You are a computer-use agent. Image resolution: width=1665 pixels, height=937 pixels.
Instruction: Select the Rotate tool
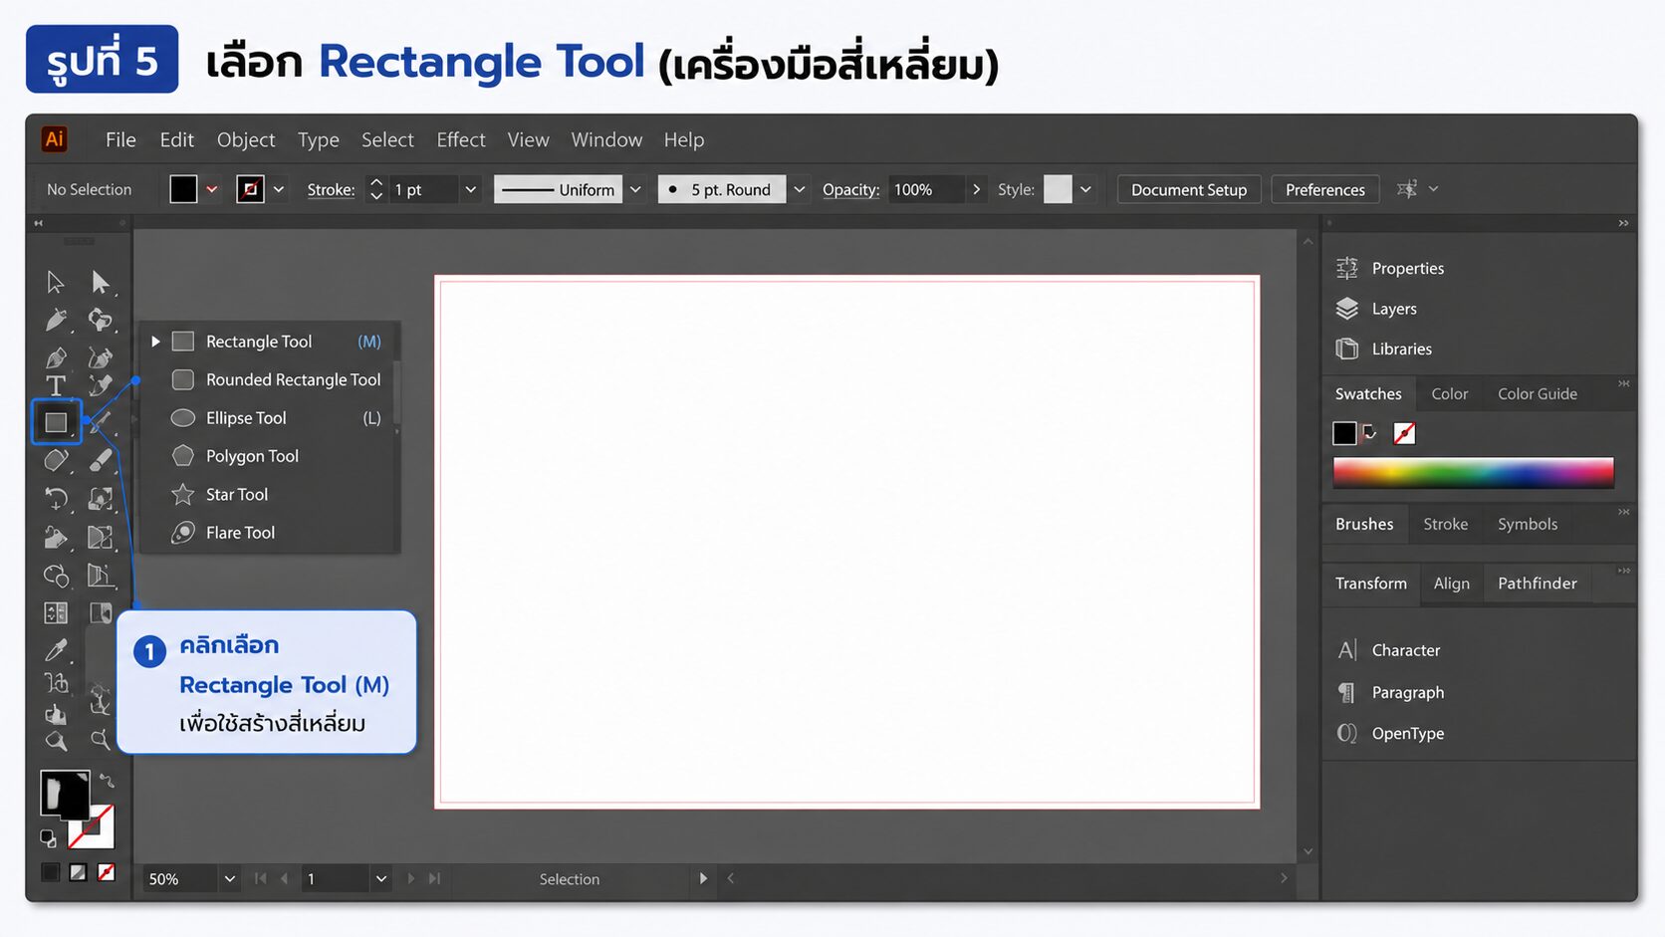56,499
